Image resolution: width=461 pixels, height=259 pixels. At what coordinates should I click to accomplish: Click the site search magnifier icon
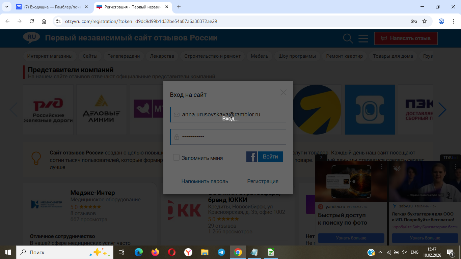[348, 38]
